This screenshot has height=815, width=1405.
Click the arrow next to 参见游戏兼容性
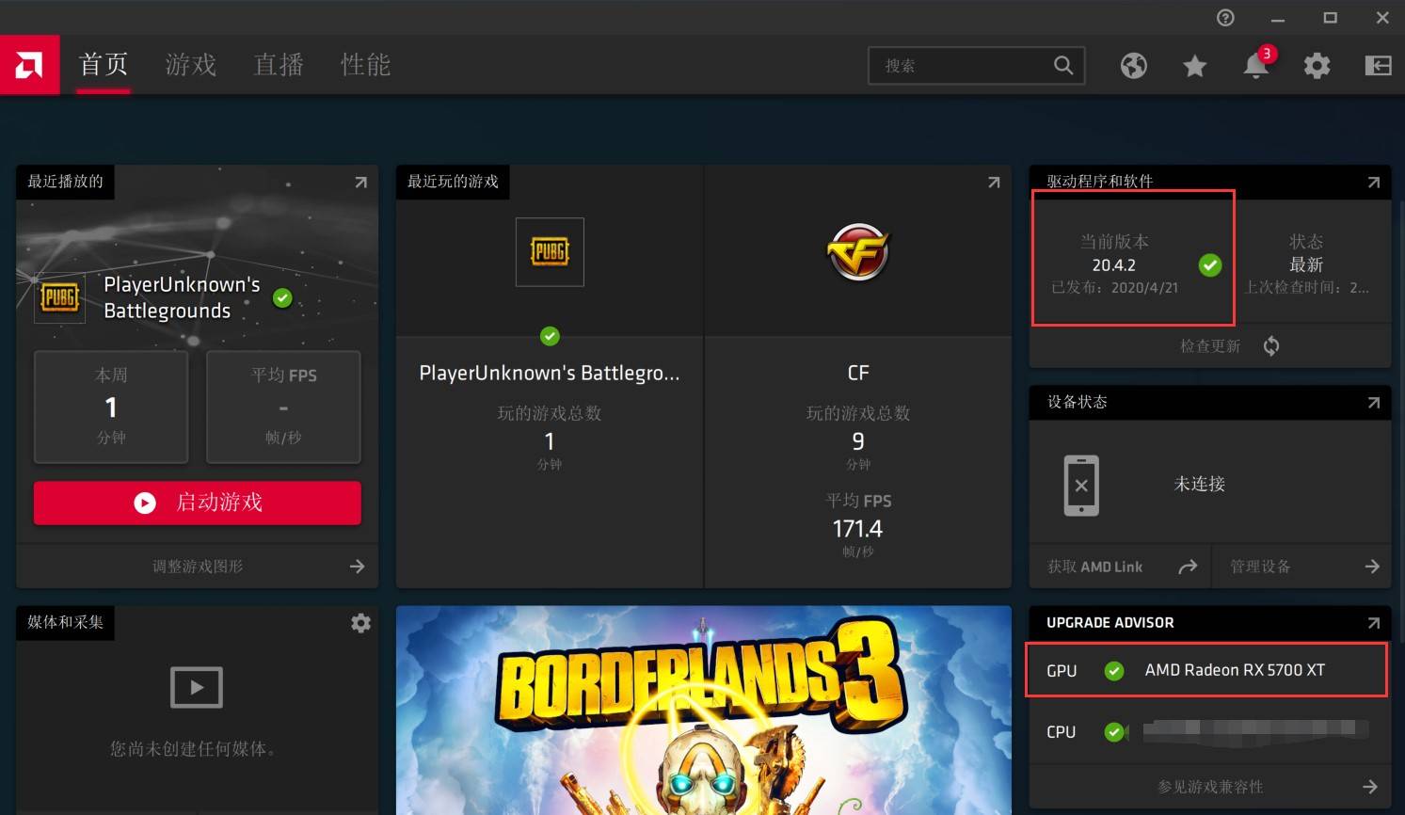click(1370, 787)
